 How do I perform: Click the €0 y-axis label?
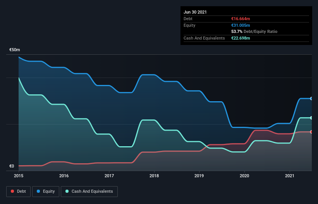click(x=12, y=166)
